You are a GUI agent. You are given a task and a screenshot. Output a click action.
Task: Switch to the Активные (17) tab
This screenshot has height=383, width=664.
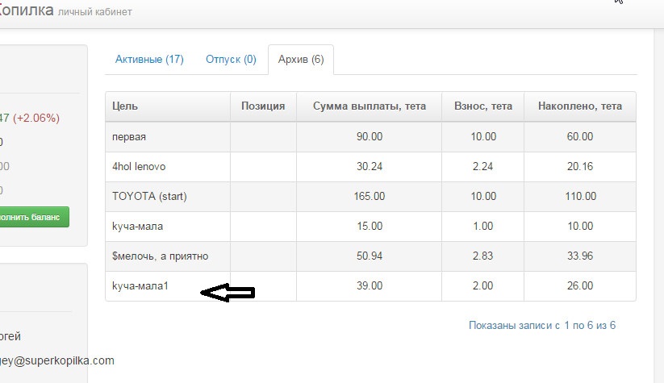coord(149,59)
